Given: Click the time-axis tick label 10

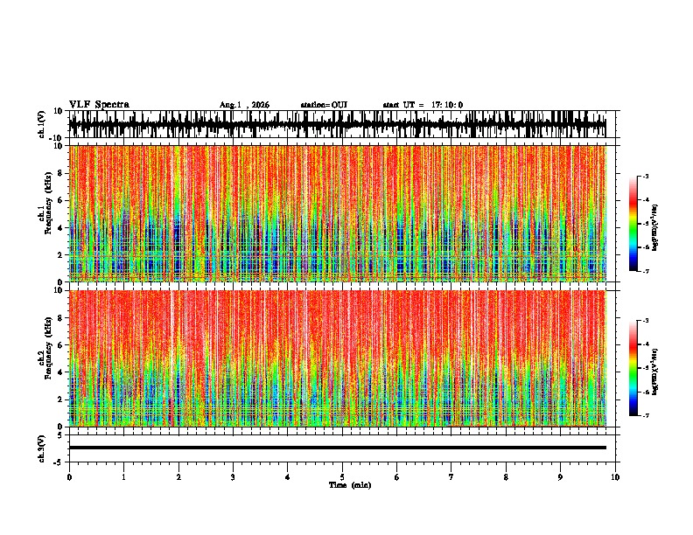Looking at the screenshot, I should pyautogui.click(x=615, y=477).
